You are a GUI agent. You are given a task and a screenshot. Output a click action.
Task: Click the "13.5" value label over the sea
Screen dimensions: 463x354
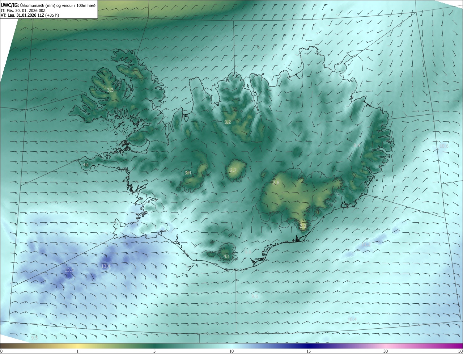[69, 270]
